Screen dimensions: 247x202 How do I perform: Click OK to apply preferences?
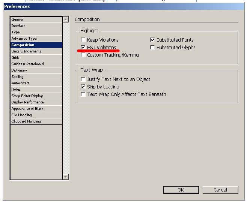[181, 190]
